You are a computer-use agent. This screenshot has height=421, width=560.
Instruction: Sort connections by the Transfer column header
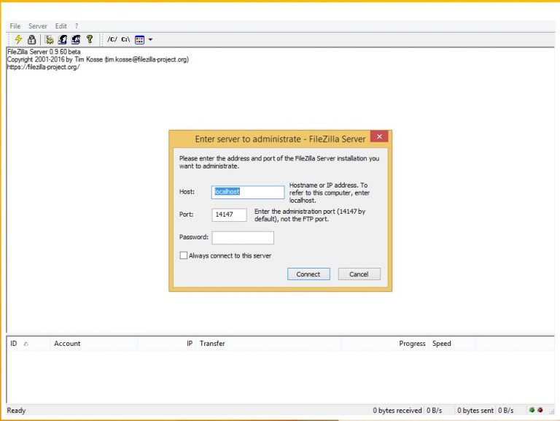[268, 344]
